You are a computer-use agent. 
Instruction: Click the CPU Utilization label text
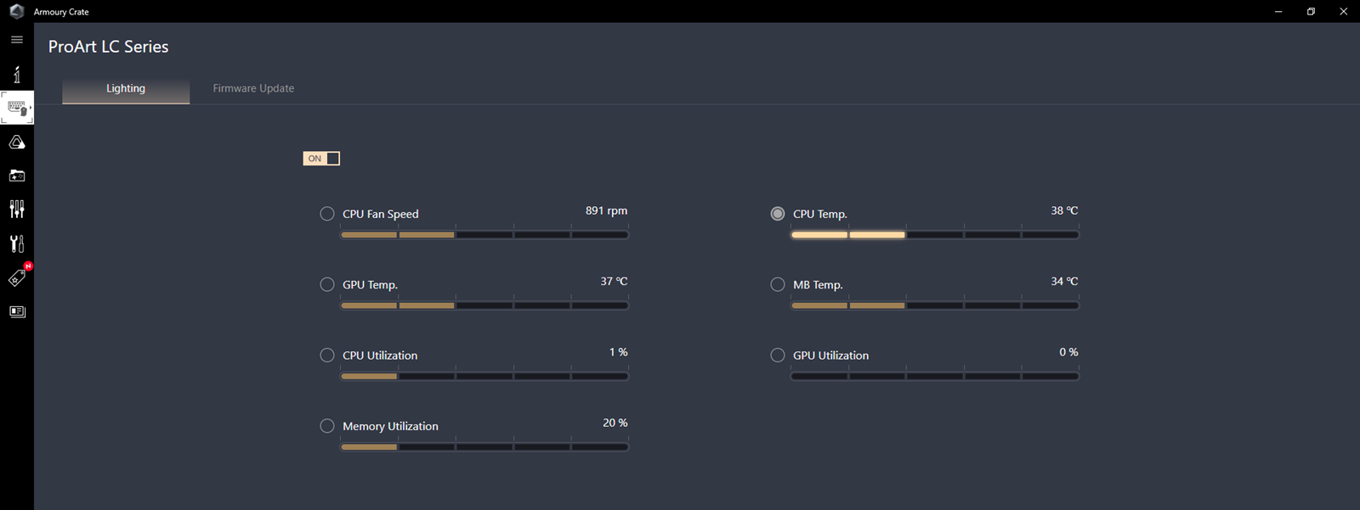click(380, 356)
